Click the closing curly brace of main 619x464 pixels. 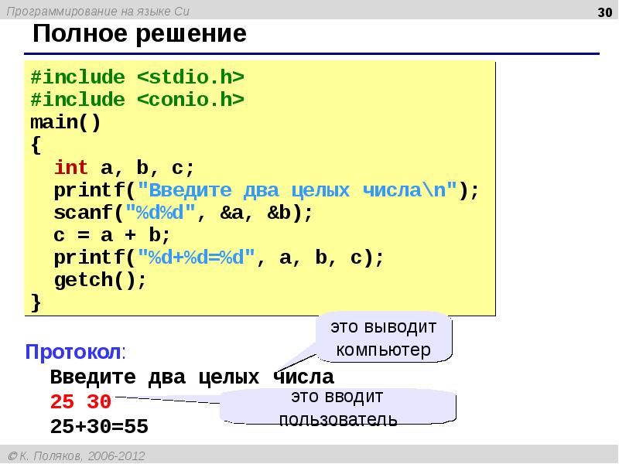pos(36,302)
